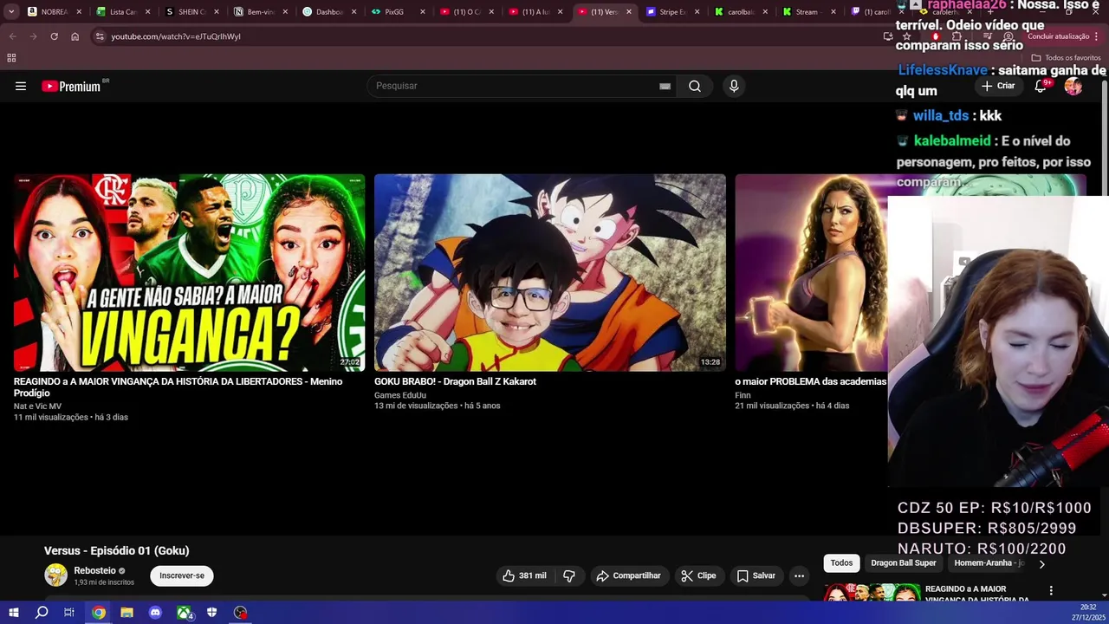Image resolution: width=1109 pixels, height=624 pixels.
Task: Open Windows taskbar search
Action: [42, 613]
